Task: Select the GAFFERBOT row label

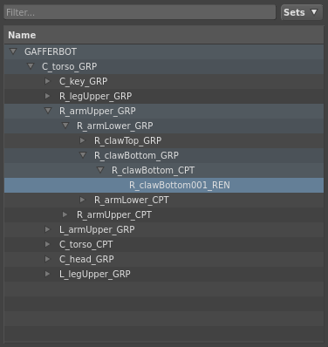Action: (x=51, y=51)
